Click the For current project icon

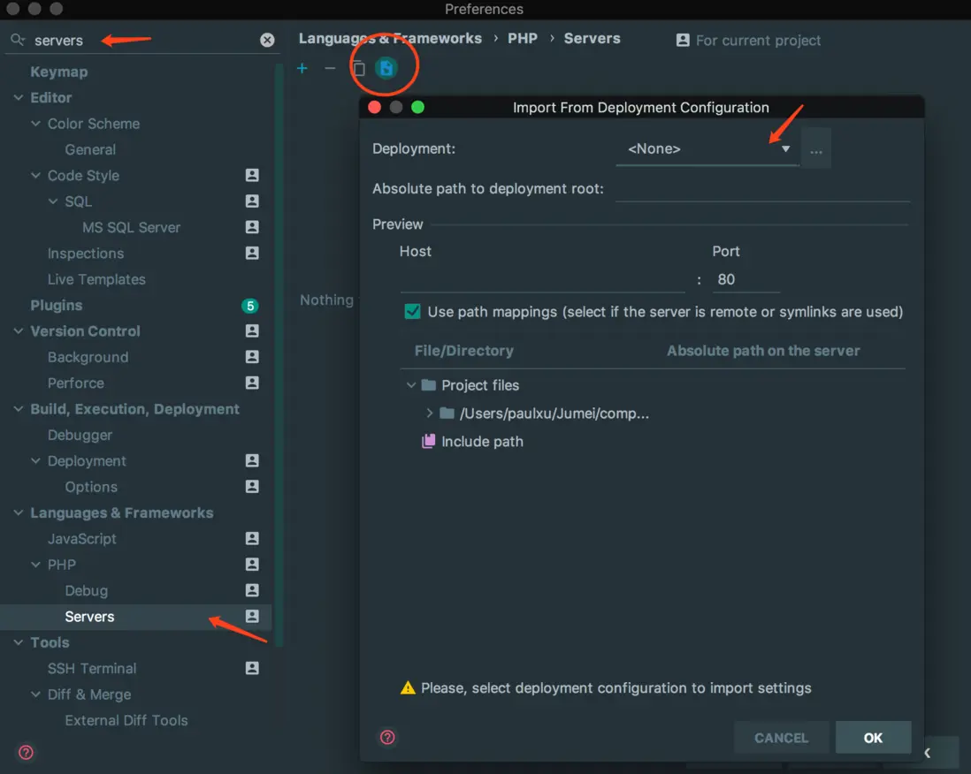[x=683, y=41]
